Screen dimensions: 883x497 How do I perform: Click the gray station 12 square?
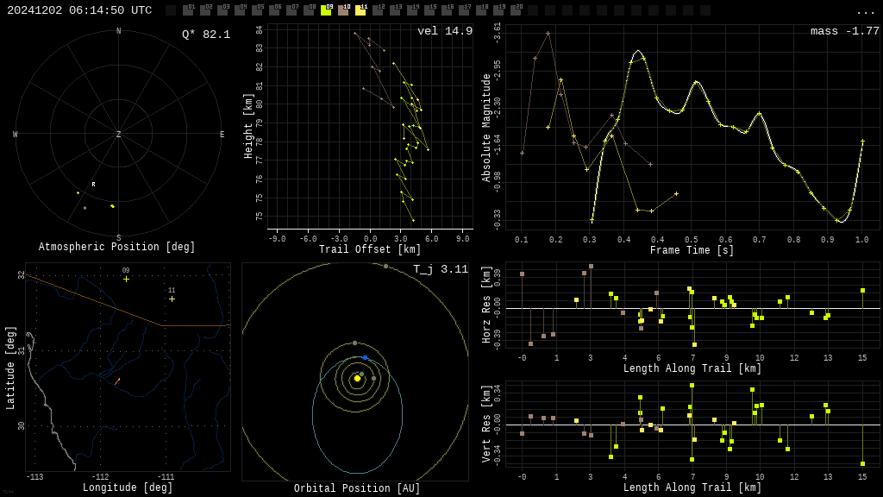click(x=378, y=10)
